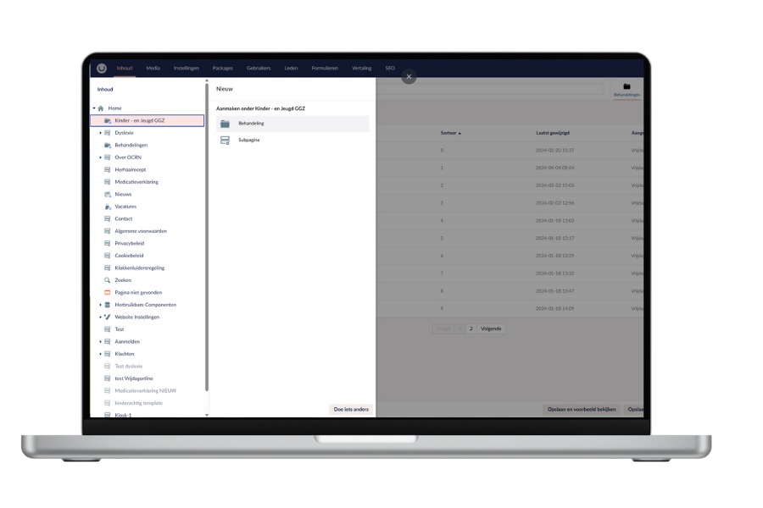Click the Umbraco logo icon top-left
The height and width of the screenshot is (508, 763).
[103, 67]
